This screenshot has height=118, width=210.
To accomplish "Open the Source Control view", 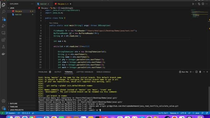I will (4, 19).
